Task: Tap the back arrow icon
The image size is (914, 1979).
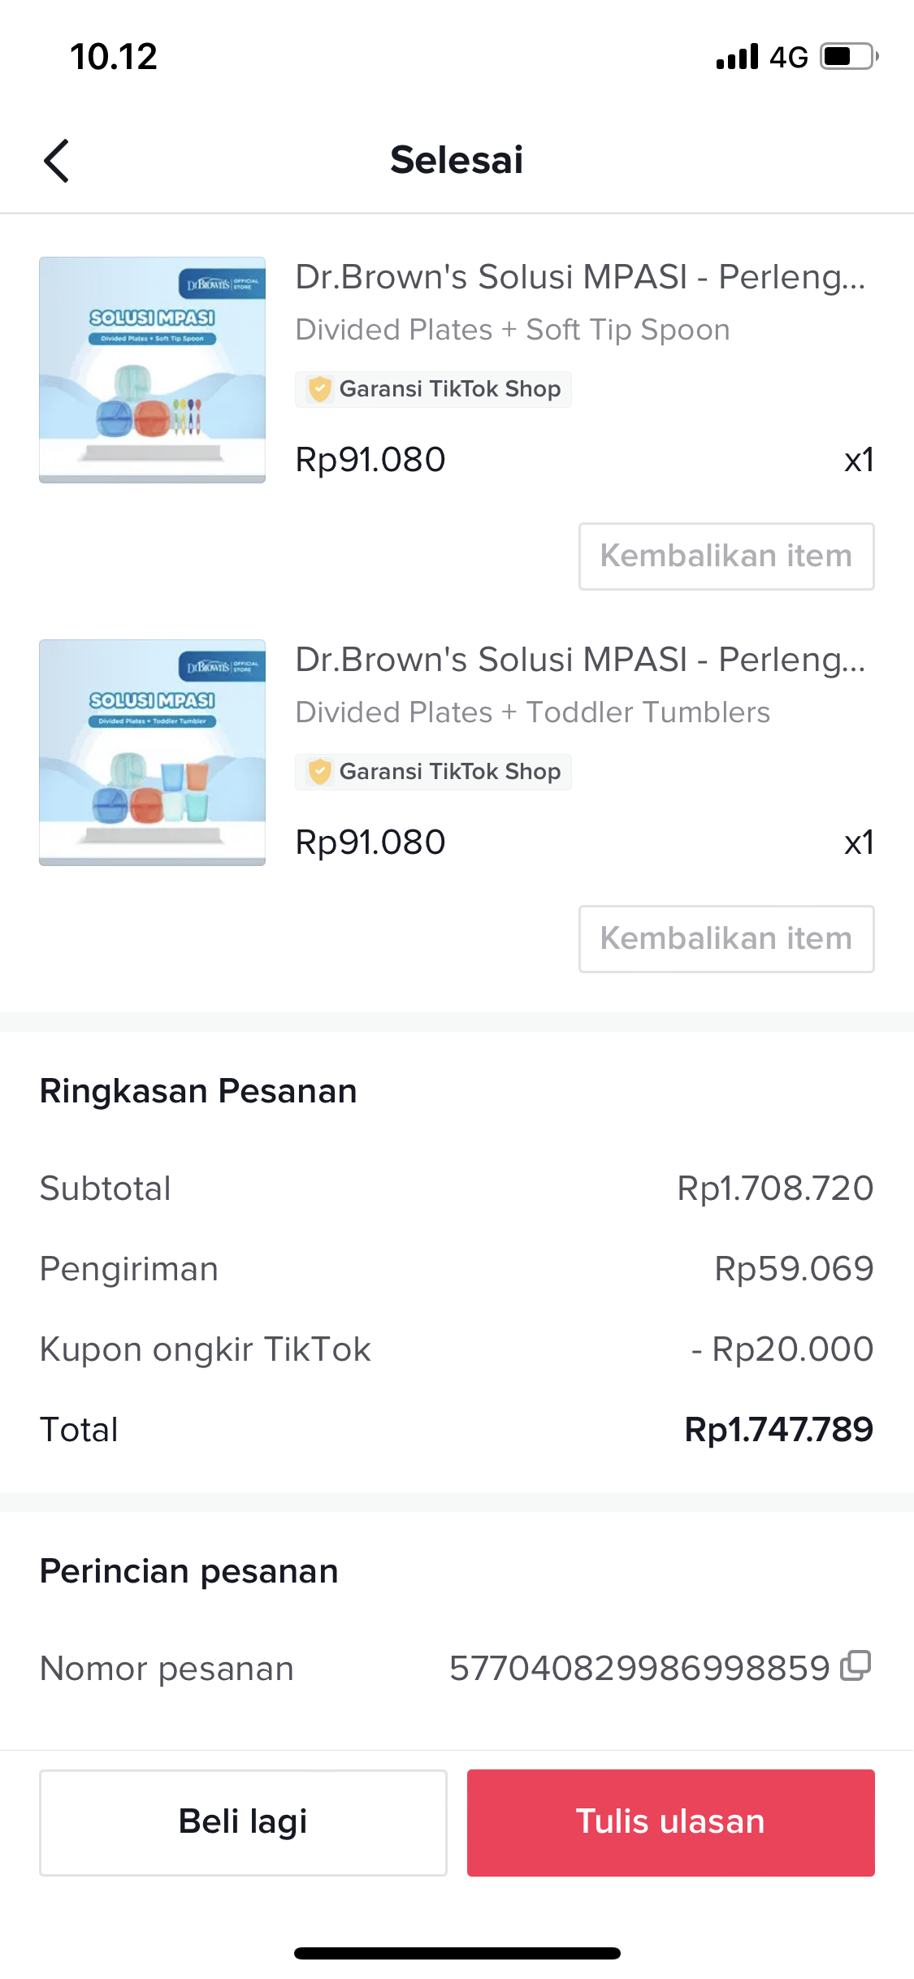Action: click(x=56, y=160)
